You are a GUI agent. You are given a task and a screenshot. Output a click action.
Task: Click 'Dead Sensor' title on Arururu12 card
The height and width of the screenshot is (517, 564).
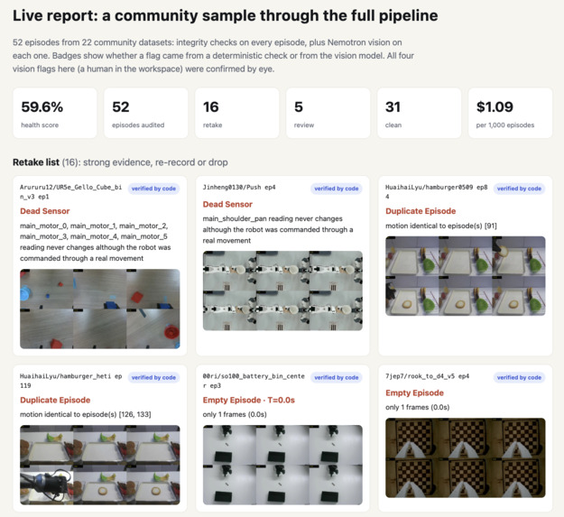(x=45, y=211)
